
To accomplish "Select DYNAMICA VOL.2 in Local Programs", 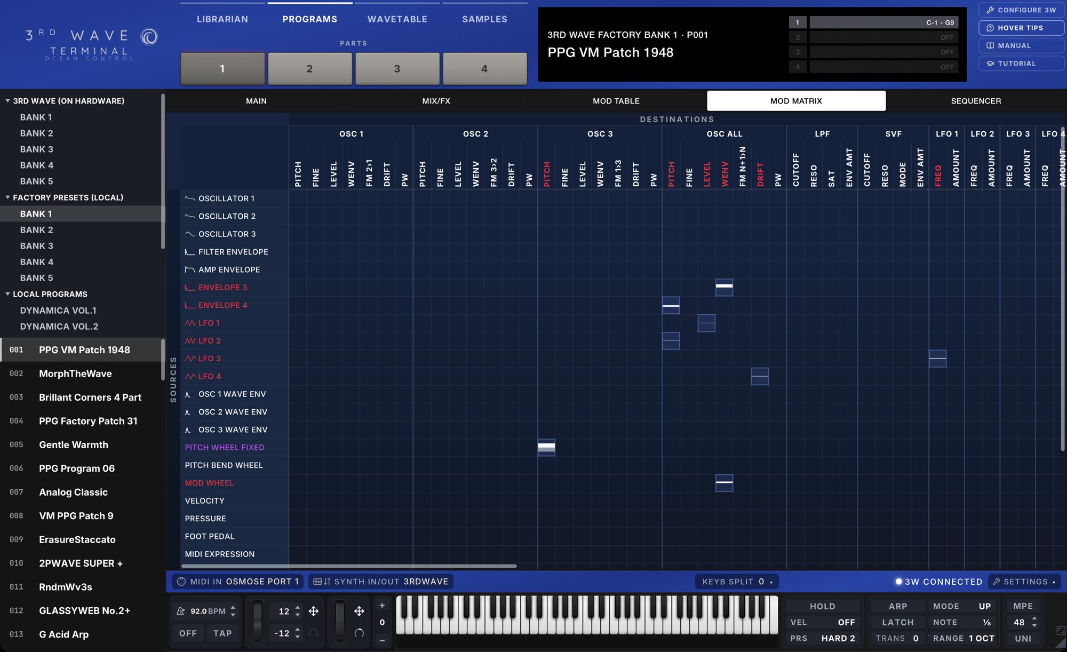I will click(x=59, y=327).
